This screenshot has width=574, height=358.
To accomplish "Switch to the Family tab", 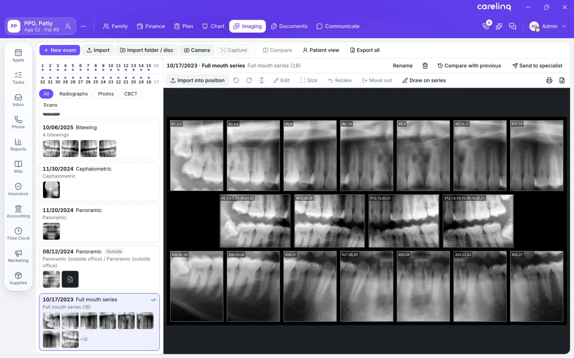I will [115, 26].
